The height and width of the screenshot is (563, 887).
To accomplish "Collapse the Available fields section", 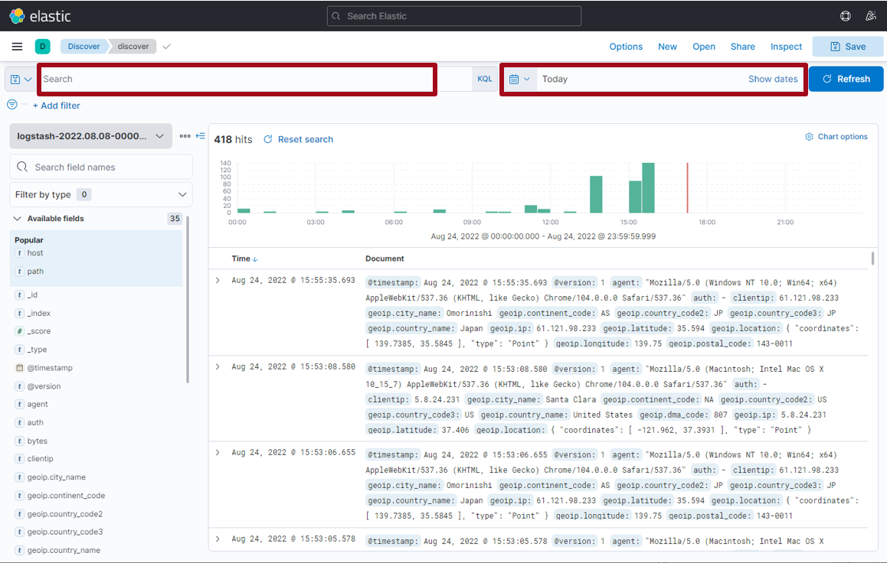I will point(17,219).
